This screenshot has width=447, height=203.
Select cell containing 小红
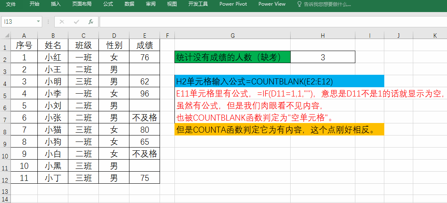pyautogui.click(x=53, y=57)
